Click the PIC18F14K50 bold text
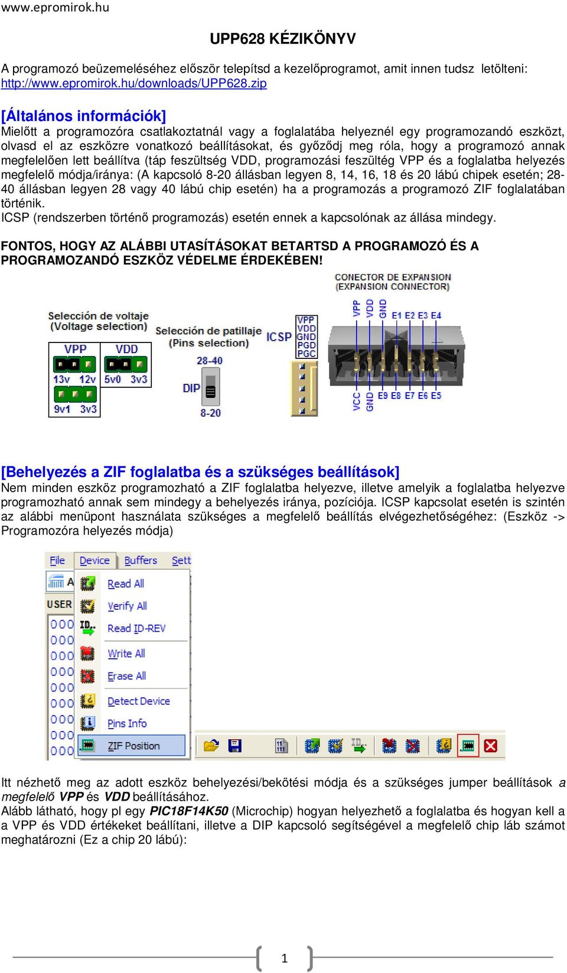The width and height of the screenshot is (567, 973). click(x=189, y=811)
